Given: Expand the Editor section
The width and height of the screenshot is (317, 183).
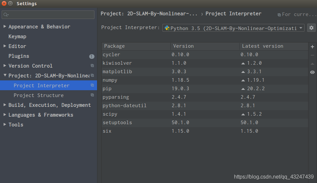Looking at the screenshot, I should [x=5, y=46].
